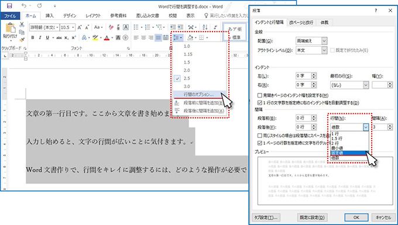Open the outline level (アウトライン レベル) dropdown

pyautogui.click(x=324, y=50)
